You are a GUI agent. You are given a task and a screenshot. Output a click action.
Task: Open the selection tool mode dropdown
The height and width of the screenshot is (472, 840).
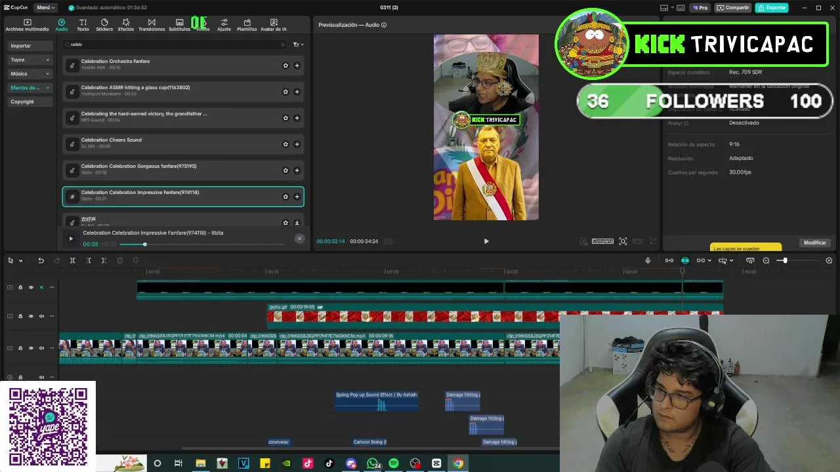pyautogui.click(x=20, y=261)
